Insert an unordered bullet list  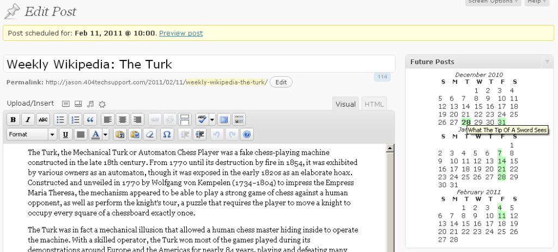(60, 120)
